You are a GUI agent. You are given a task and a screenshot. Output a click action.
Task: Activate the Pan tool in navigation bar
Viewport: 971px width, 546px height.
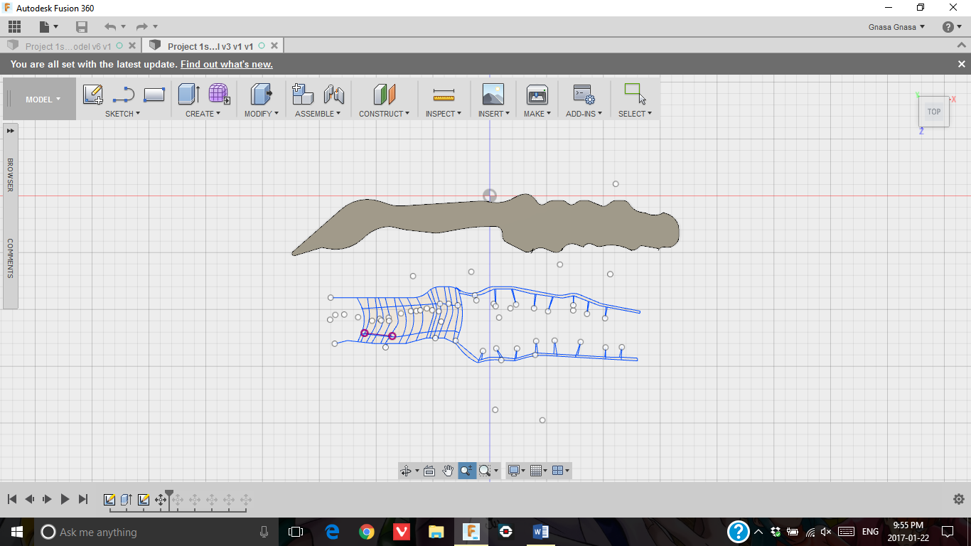(448, 470)
